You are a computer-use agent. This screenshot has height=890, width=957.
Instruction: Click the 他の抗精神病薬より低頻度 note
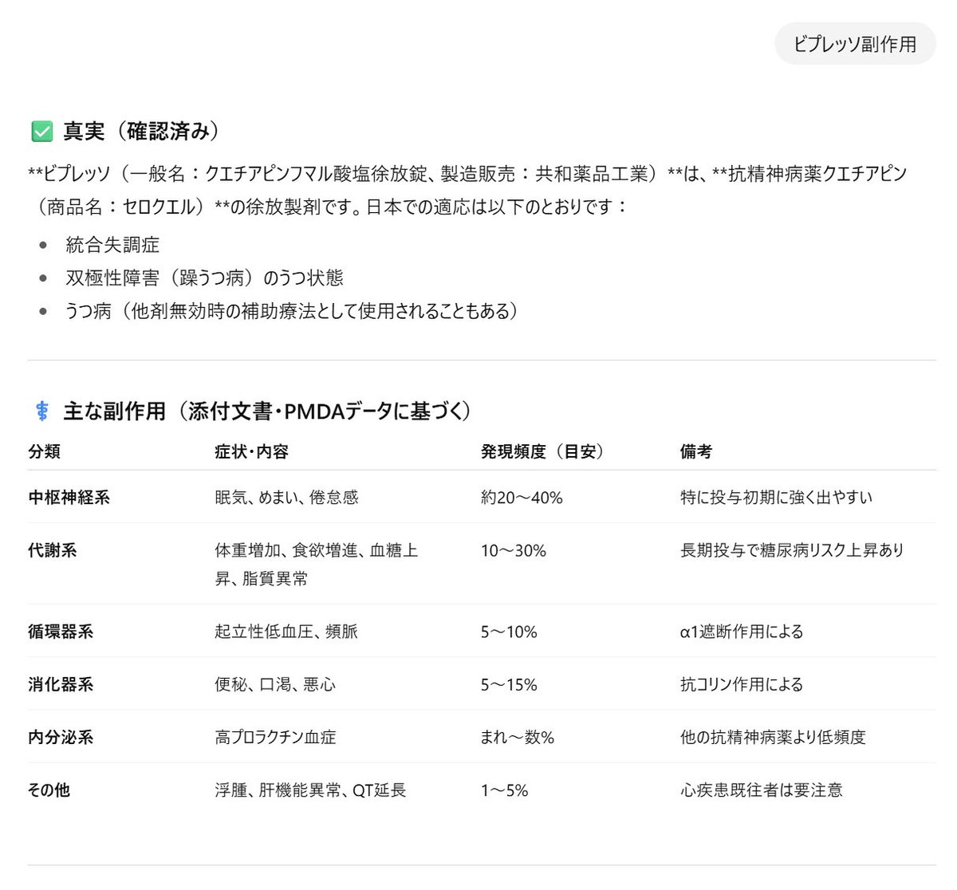pyautogui.click(x=773, y=737)
